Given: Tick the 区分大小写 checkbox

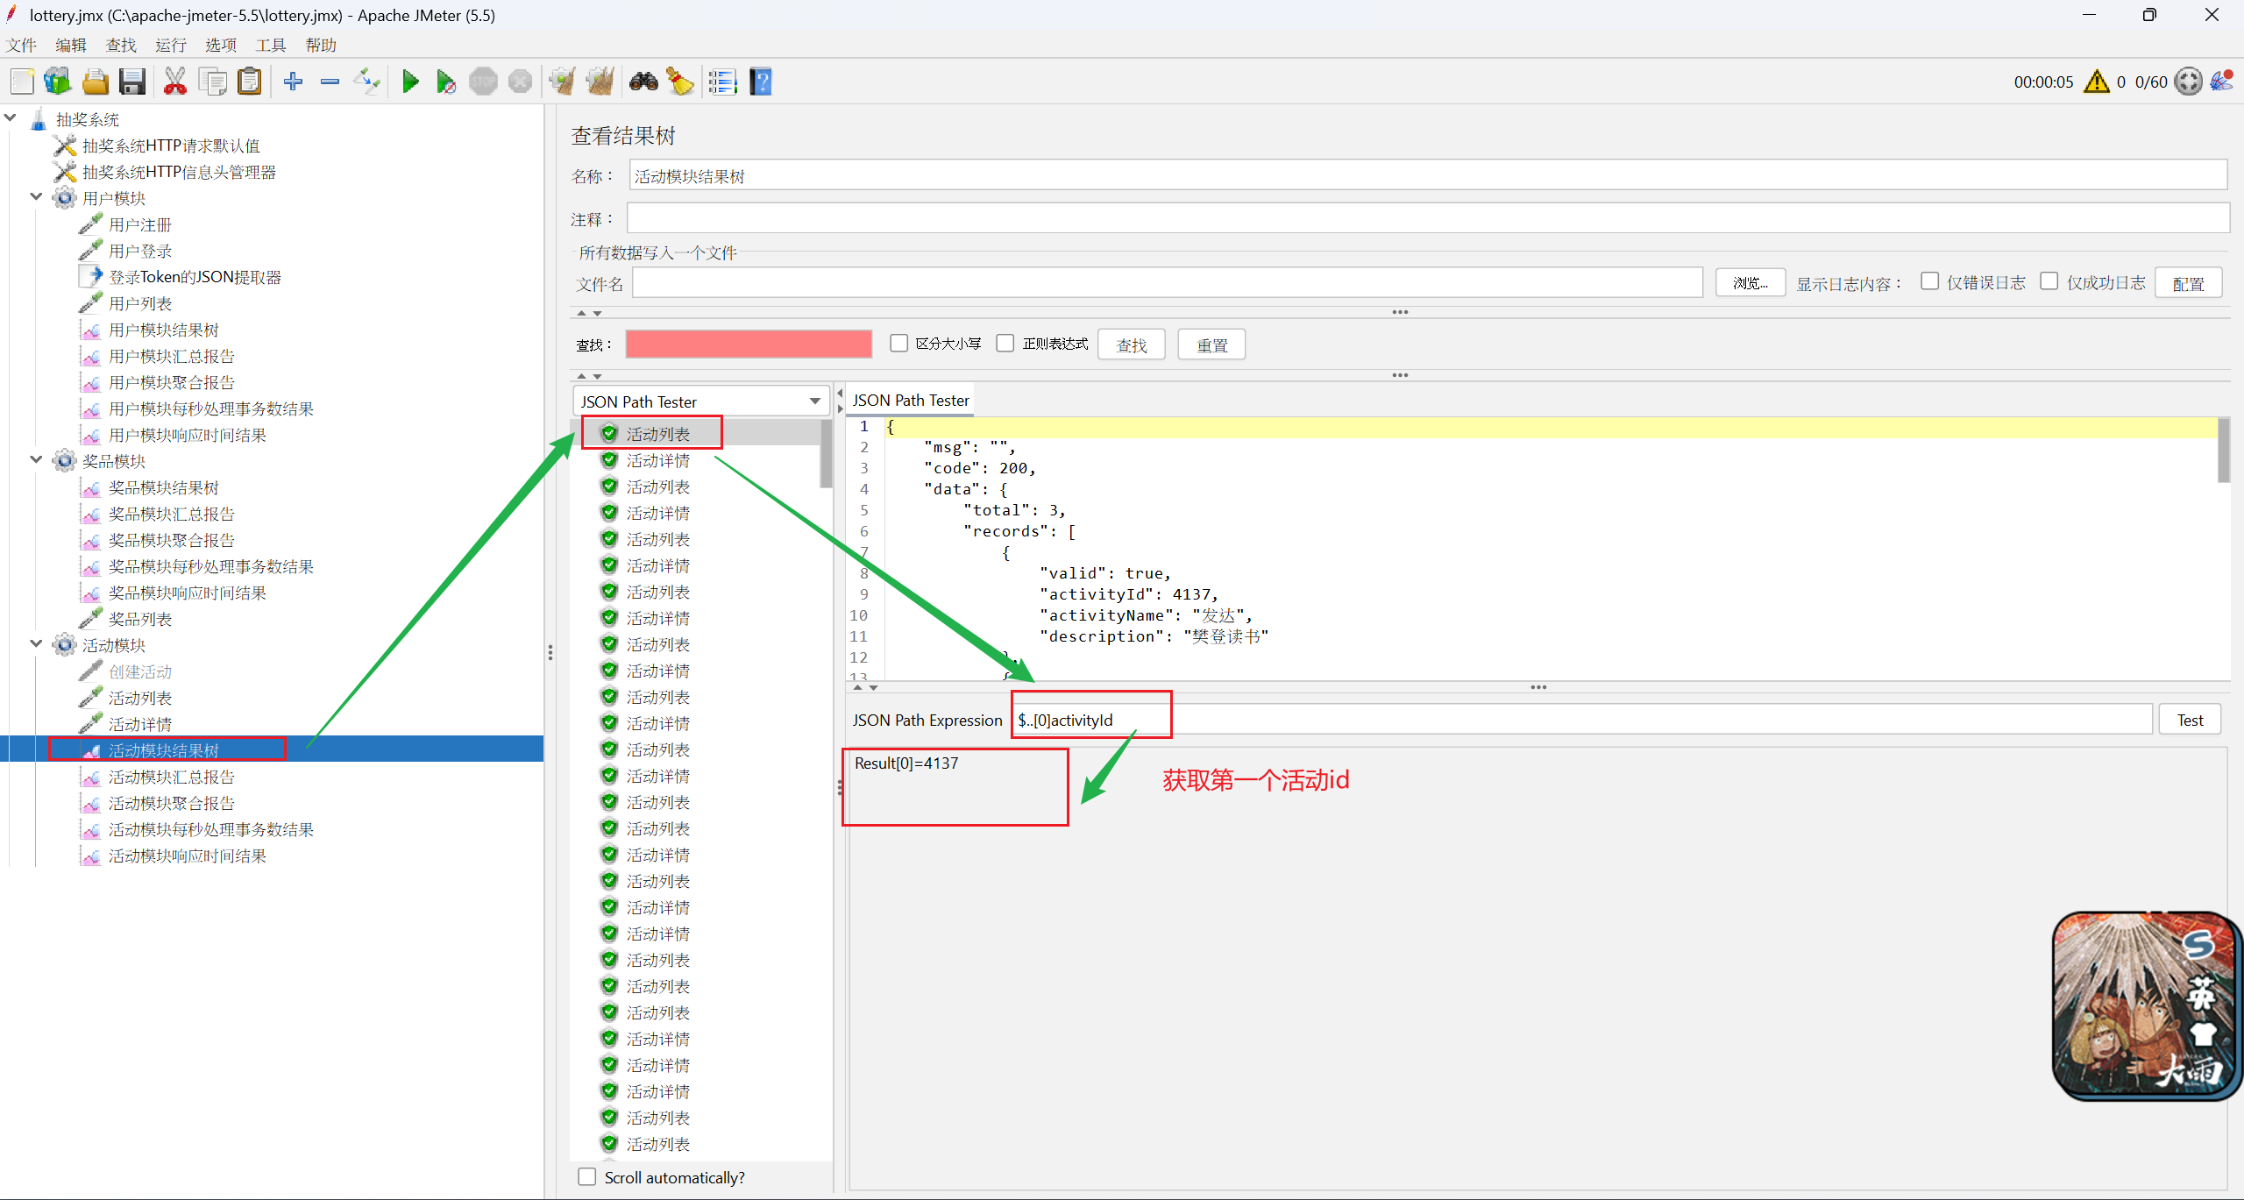Looking at the screenshot, I should [x=898, y=344].
